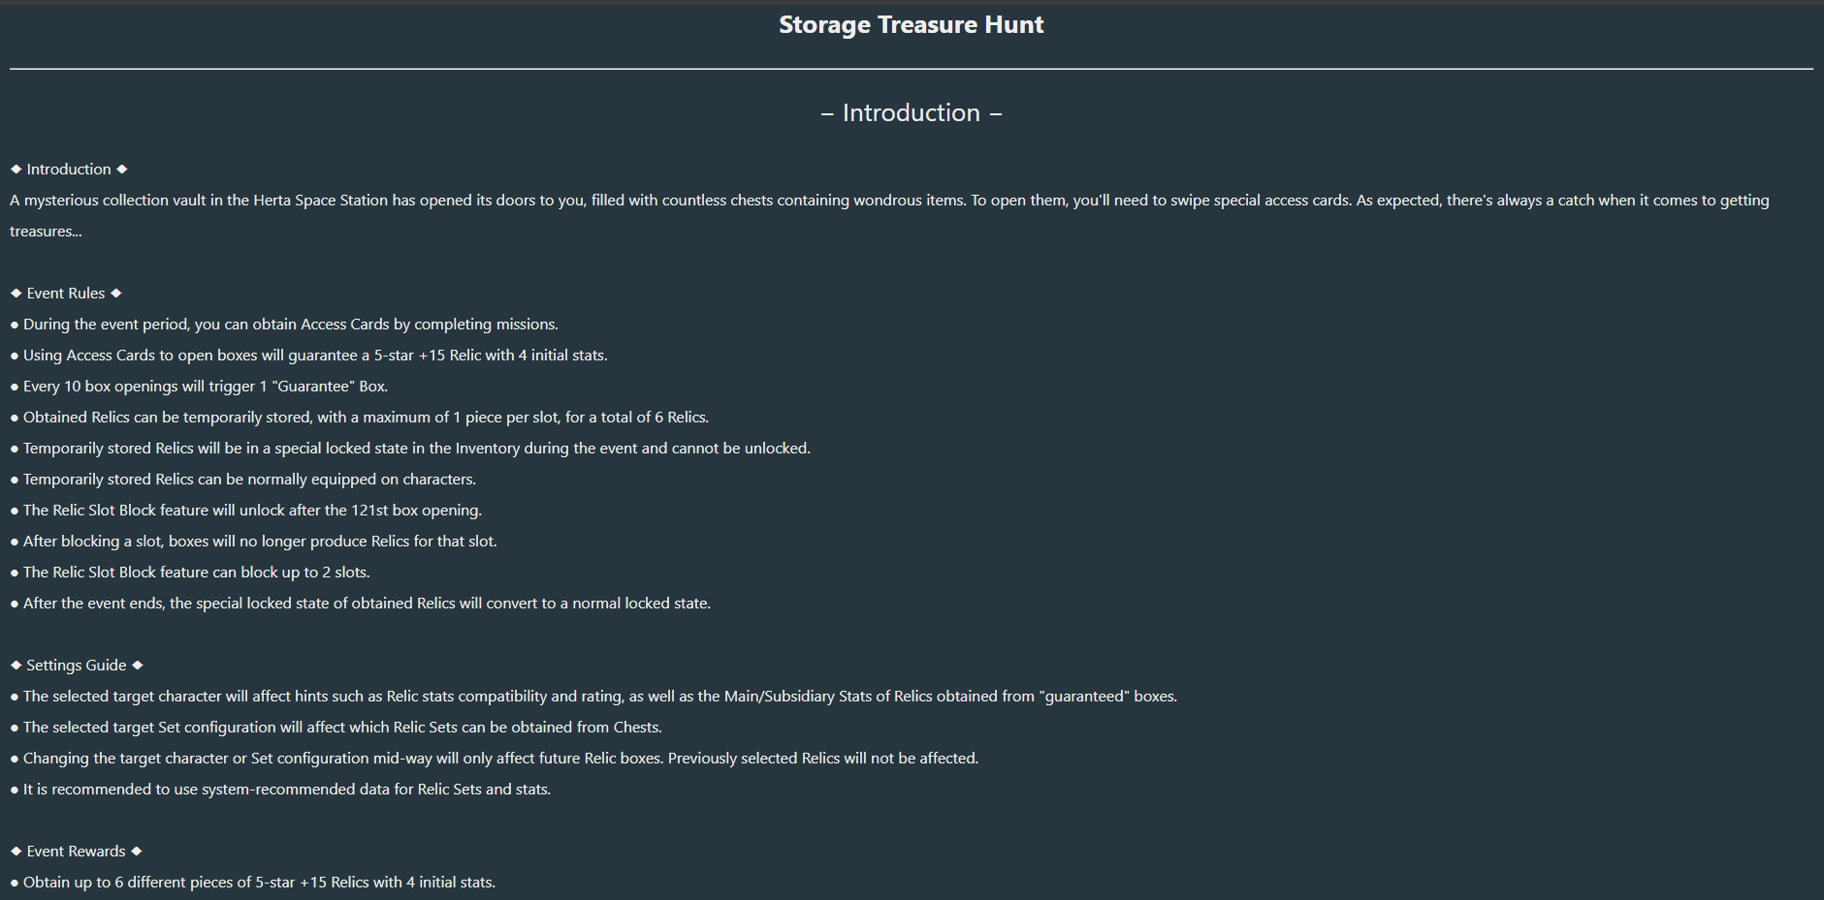This screenshot has width=1824, height=900.
Task: Click the diamond left of Event Rules
Action: pos(16,294)
